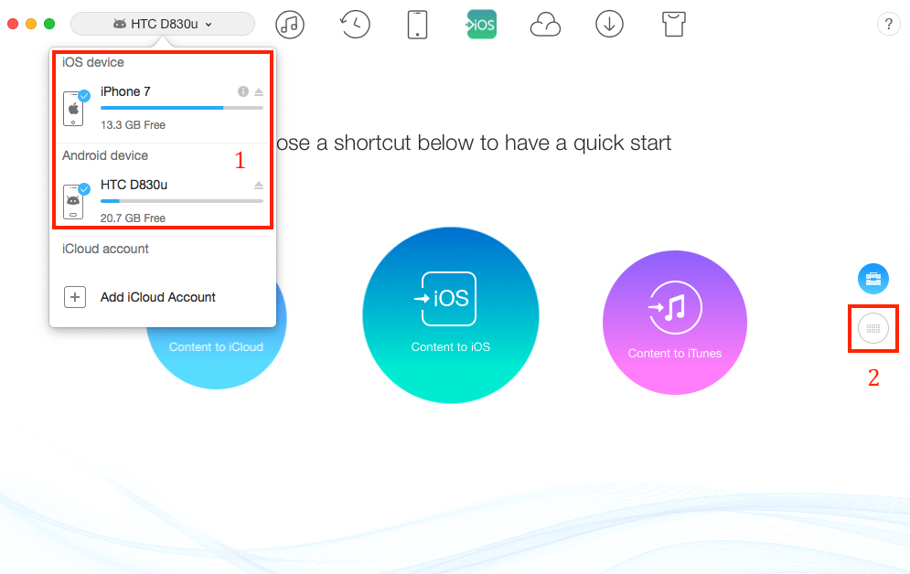Open the media download arrow icon
This screenshot has width=910, height=574.
(609, 25)
